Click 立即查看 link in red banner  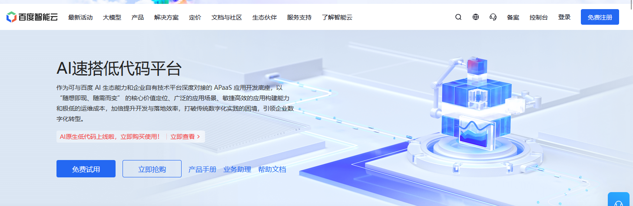click(x=182, y=137)
